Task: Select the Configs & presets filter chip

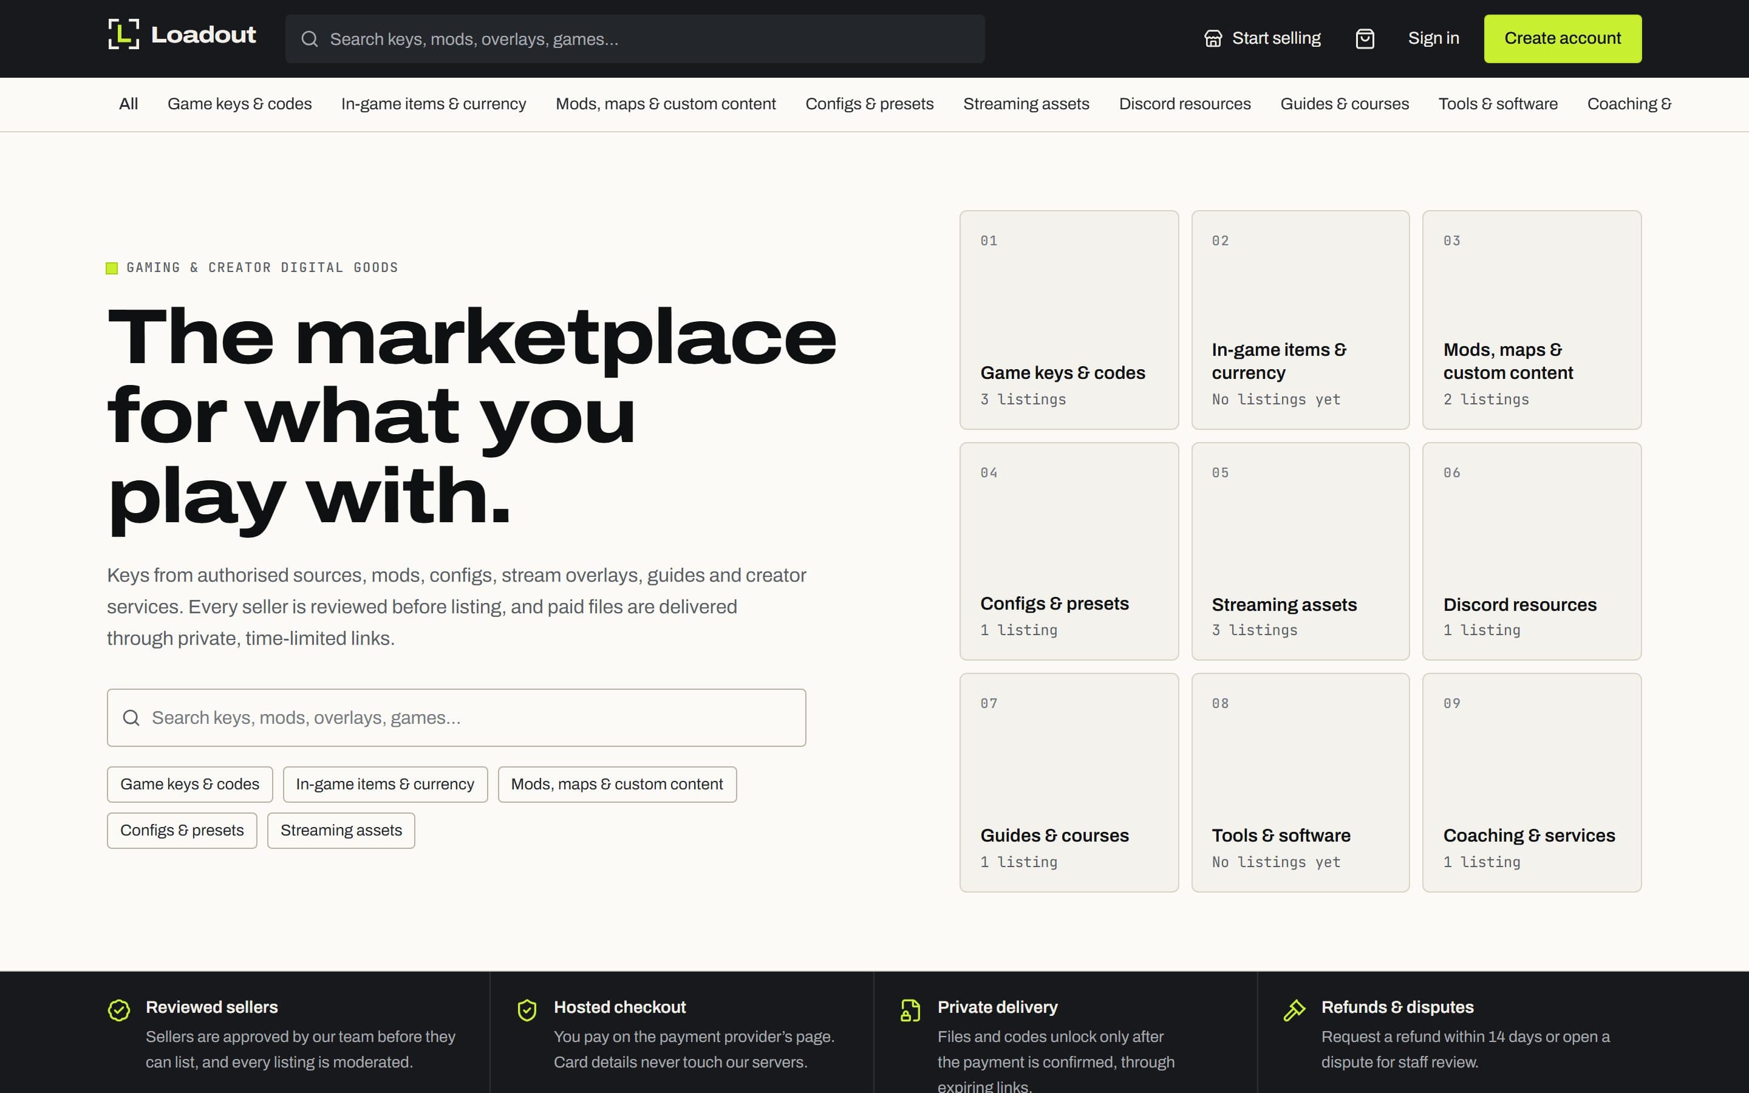Action: [182, 831]
